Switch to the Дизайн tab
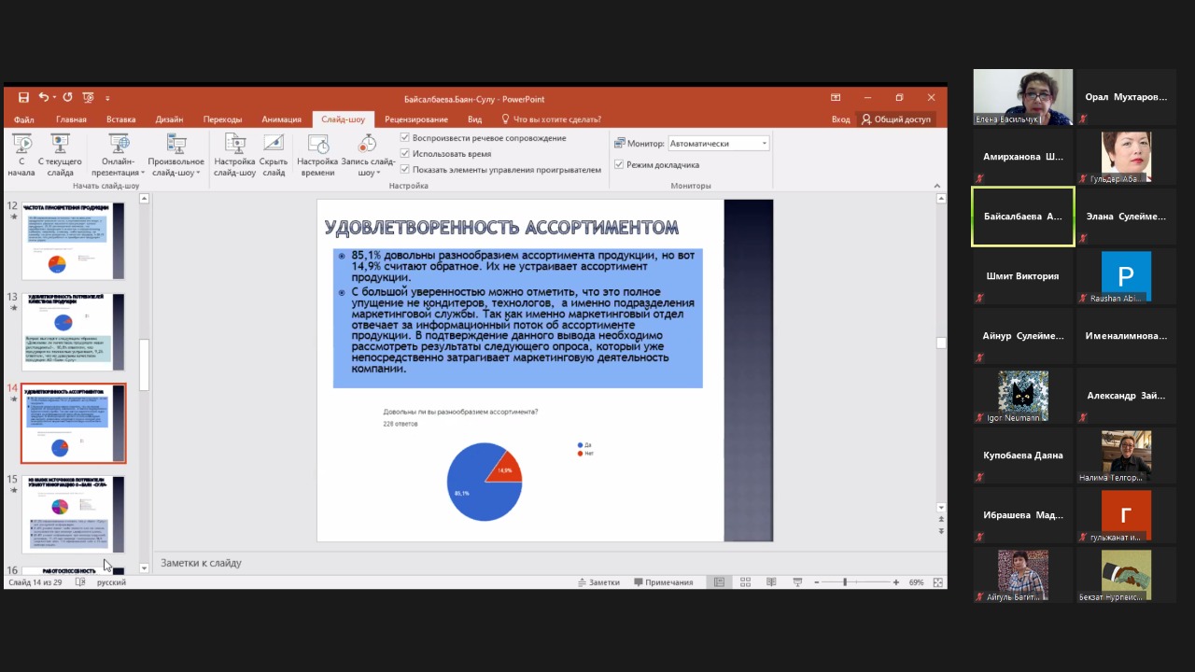 pos(169,119)
